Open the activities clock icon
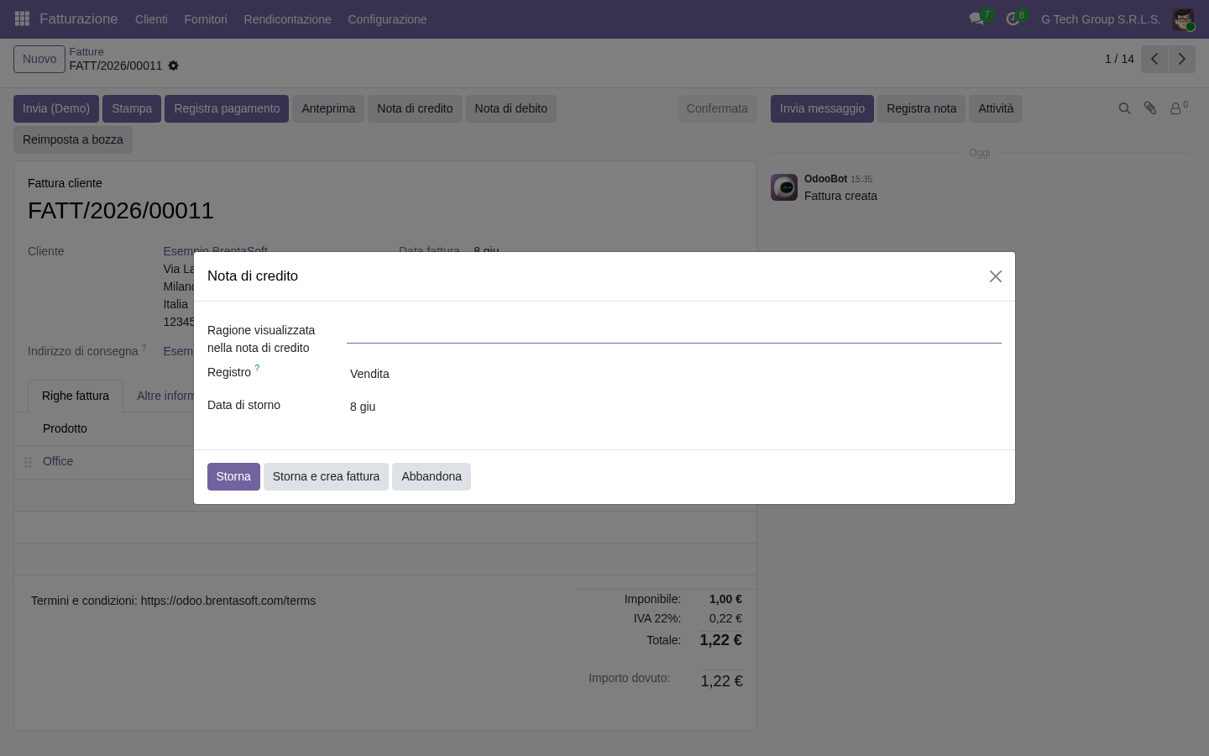1209x756 pixels. [x=1013, y=18]
